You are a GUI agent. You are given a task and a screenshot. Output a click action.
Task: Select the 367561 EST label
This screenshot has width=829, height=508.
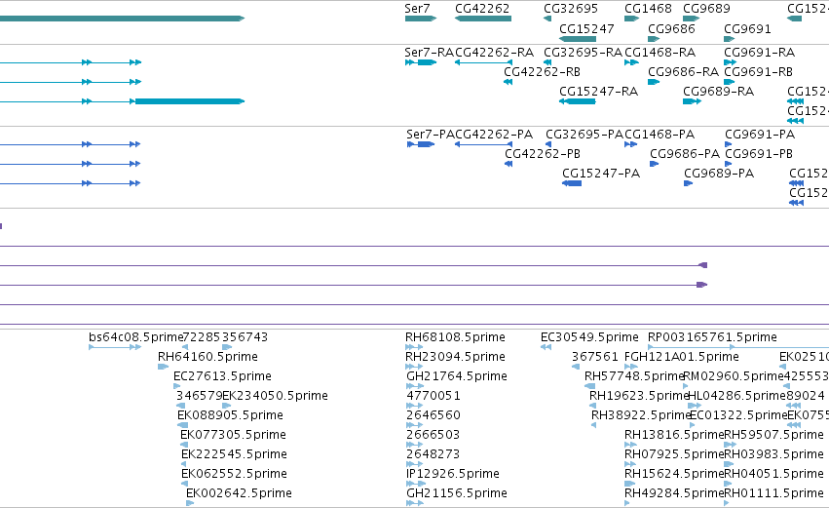point(595,357)
